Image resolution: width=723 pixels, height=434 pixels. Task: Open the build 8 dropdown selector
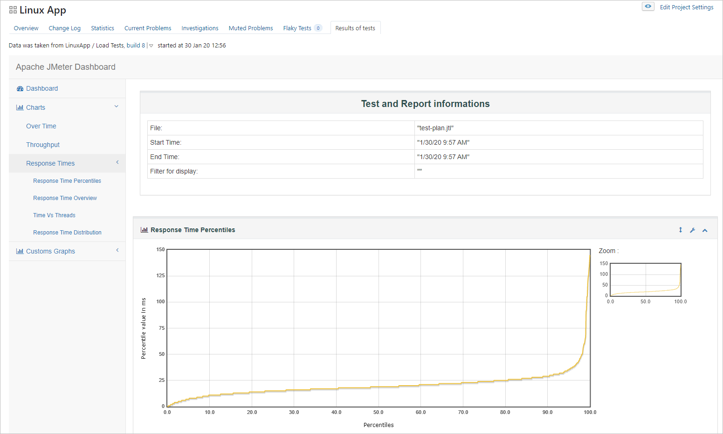click(x=151, y=45)
